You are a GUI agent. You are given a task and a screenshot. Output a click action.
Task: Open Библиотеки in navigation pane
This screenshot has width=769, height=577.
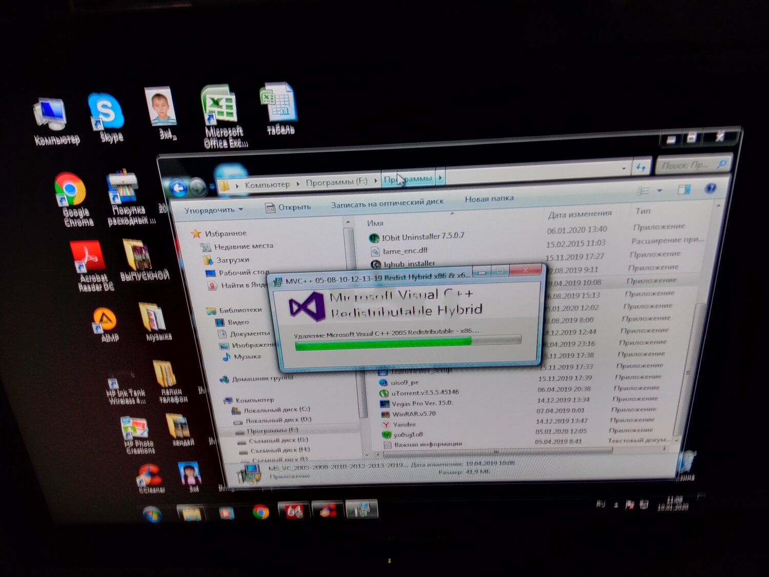234,310
